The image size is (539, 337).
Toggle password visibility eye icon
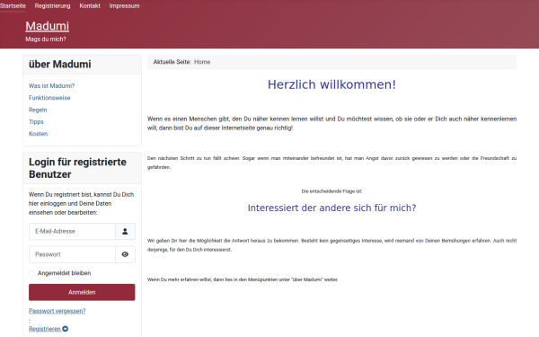click(125, 254)
